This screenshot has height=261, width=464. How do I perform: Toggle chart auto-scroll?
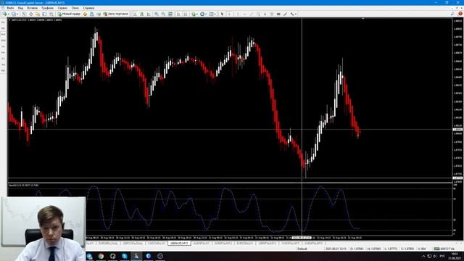[x=178, y=14]
